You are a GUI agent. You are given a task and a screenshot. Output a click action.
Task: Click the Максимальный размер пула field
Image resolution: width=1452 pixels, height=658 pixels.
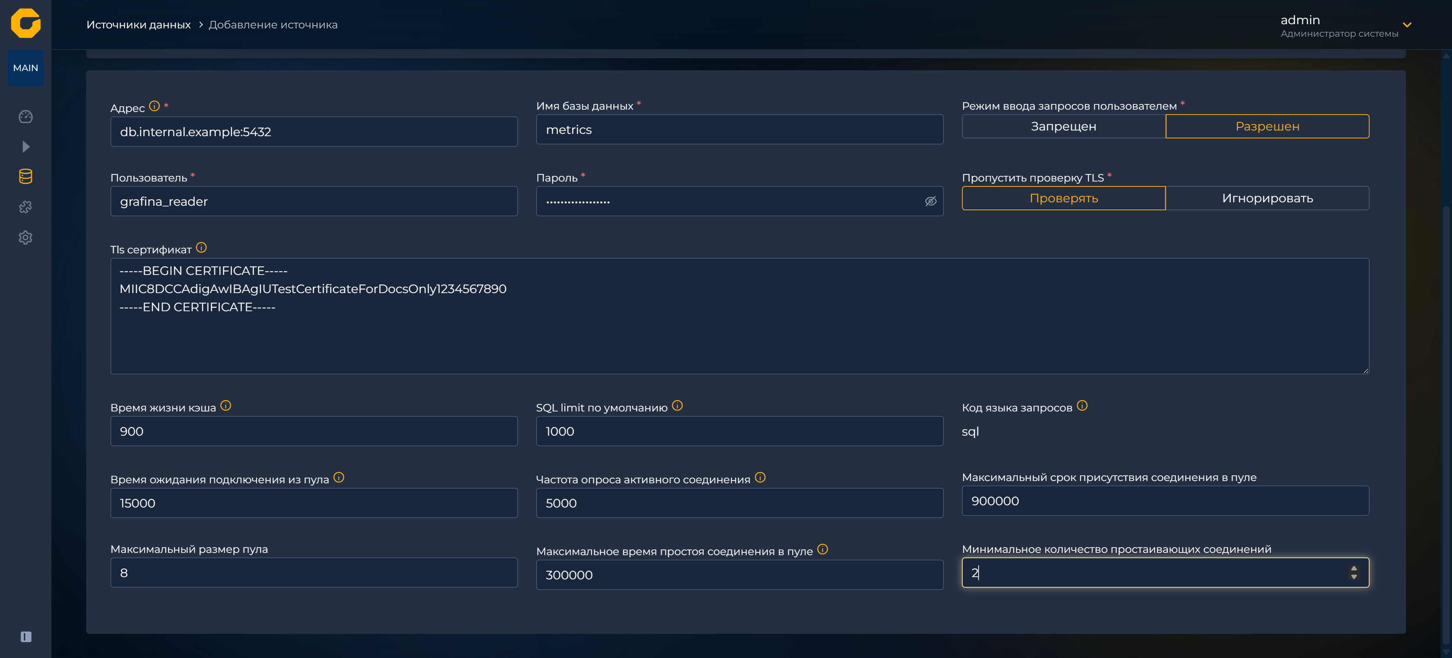[x=314, y=572]
